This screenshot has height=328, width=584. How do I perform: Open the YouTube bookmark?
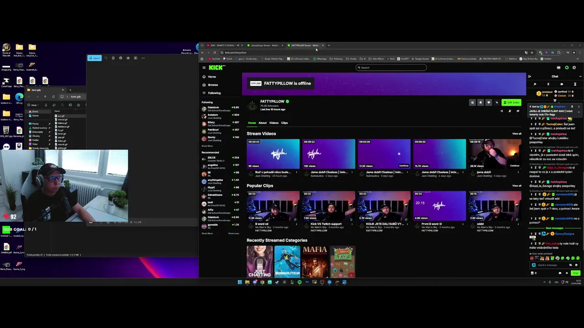tap(214, 59)
